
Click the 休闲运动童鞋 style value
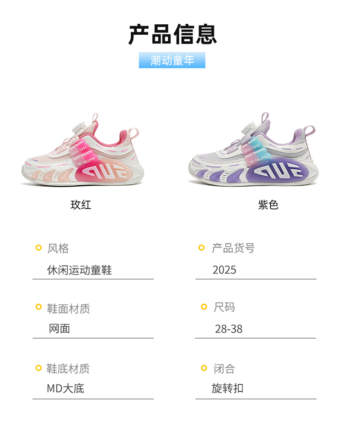coord(80,270)
